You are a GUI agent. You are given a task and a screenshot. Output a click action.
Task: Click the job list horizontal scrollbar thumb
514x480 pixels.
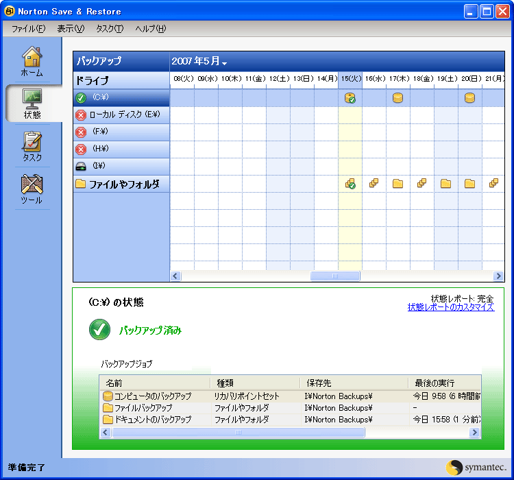click(238, 433)
